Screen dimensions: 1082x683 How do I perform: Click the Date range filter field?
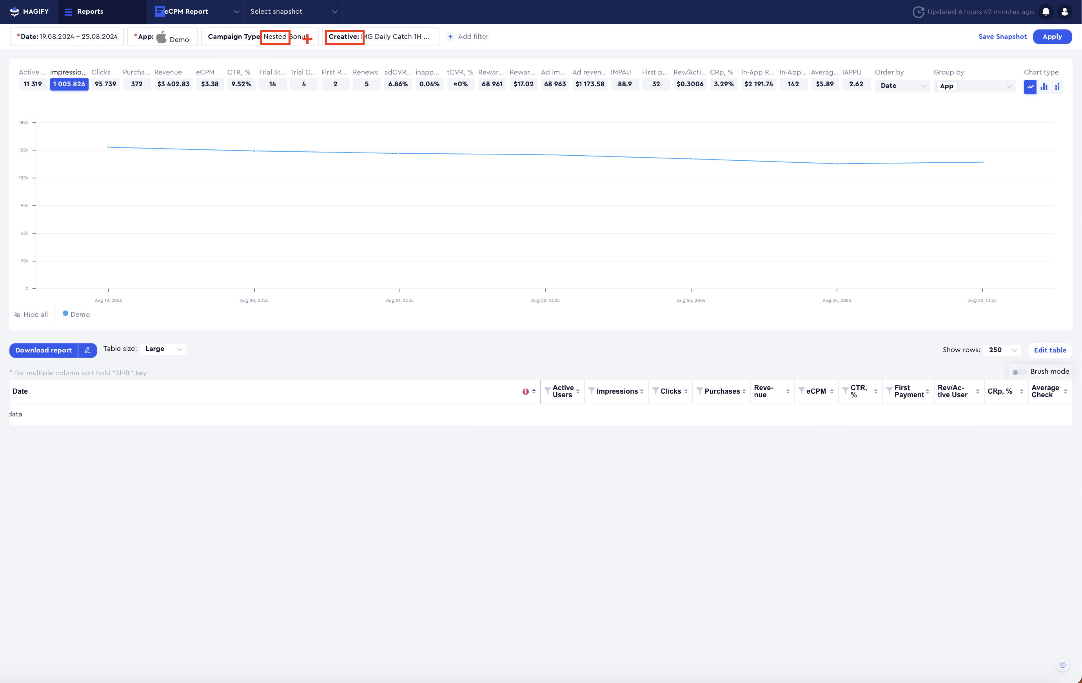[67, 36]
